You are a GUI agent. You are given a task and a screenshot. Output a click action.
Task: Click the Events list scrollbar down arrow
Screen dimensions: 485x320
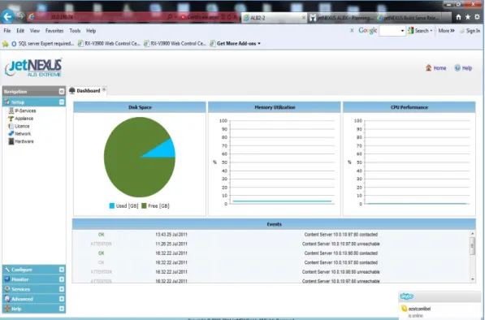tap(472, 279)
